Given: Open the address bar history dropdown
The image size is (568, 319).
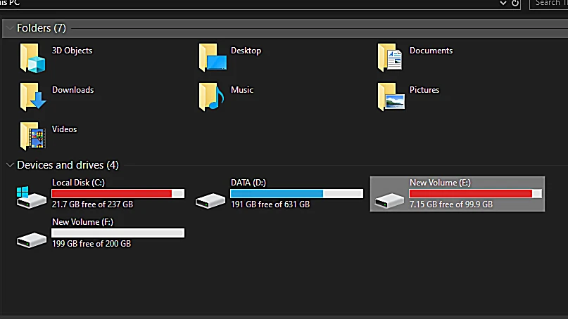Looking at the screenshot, I should (503, 4).
